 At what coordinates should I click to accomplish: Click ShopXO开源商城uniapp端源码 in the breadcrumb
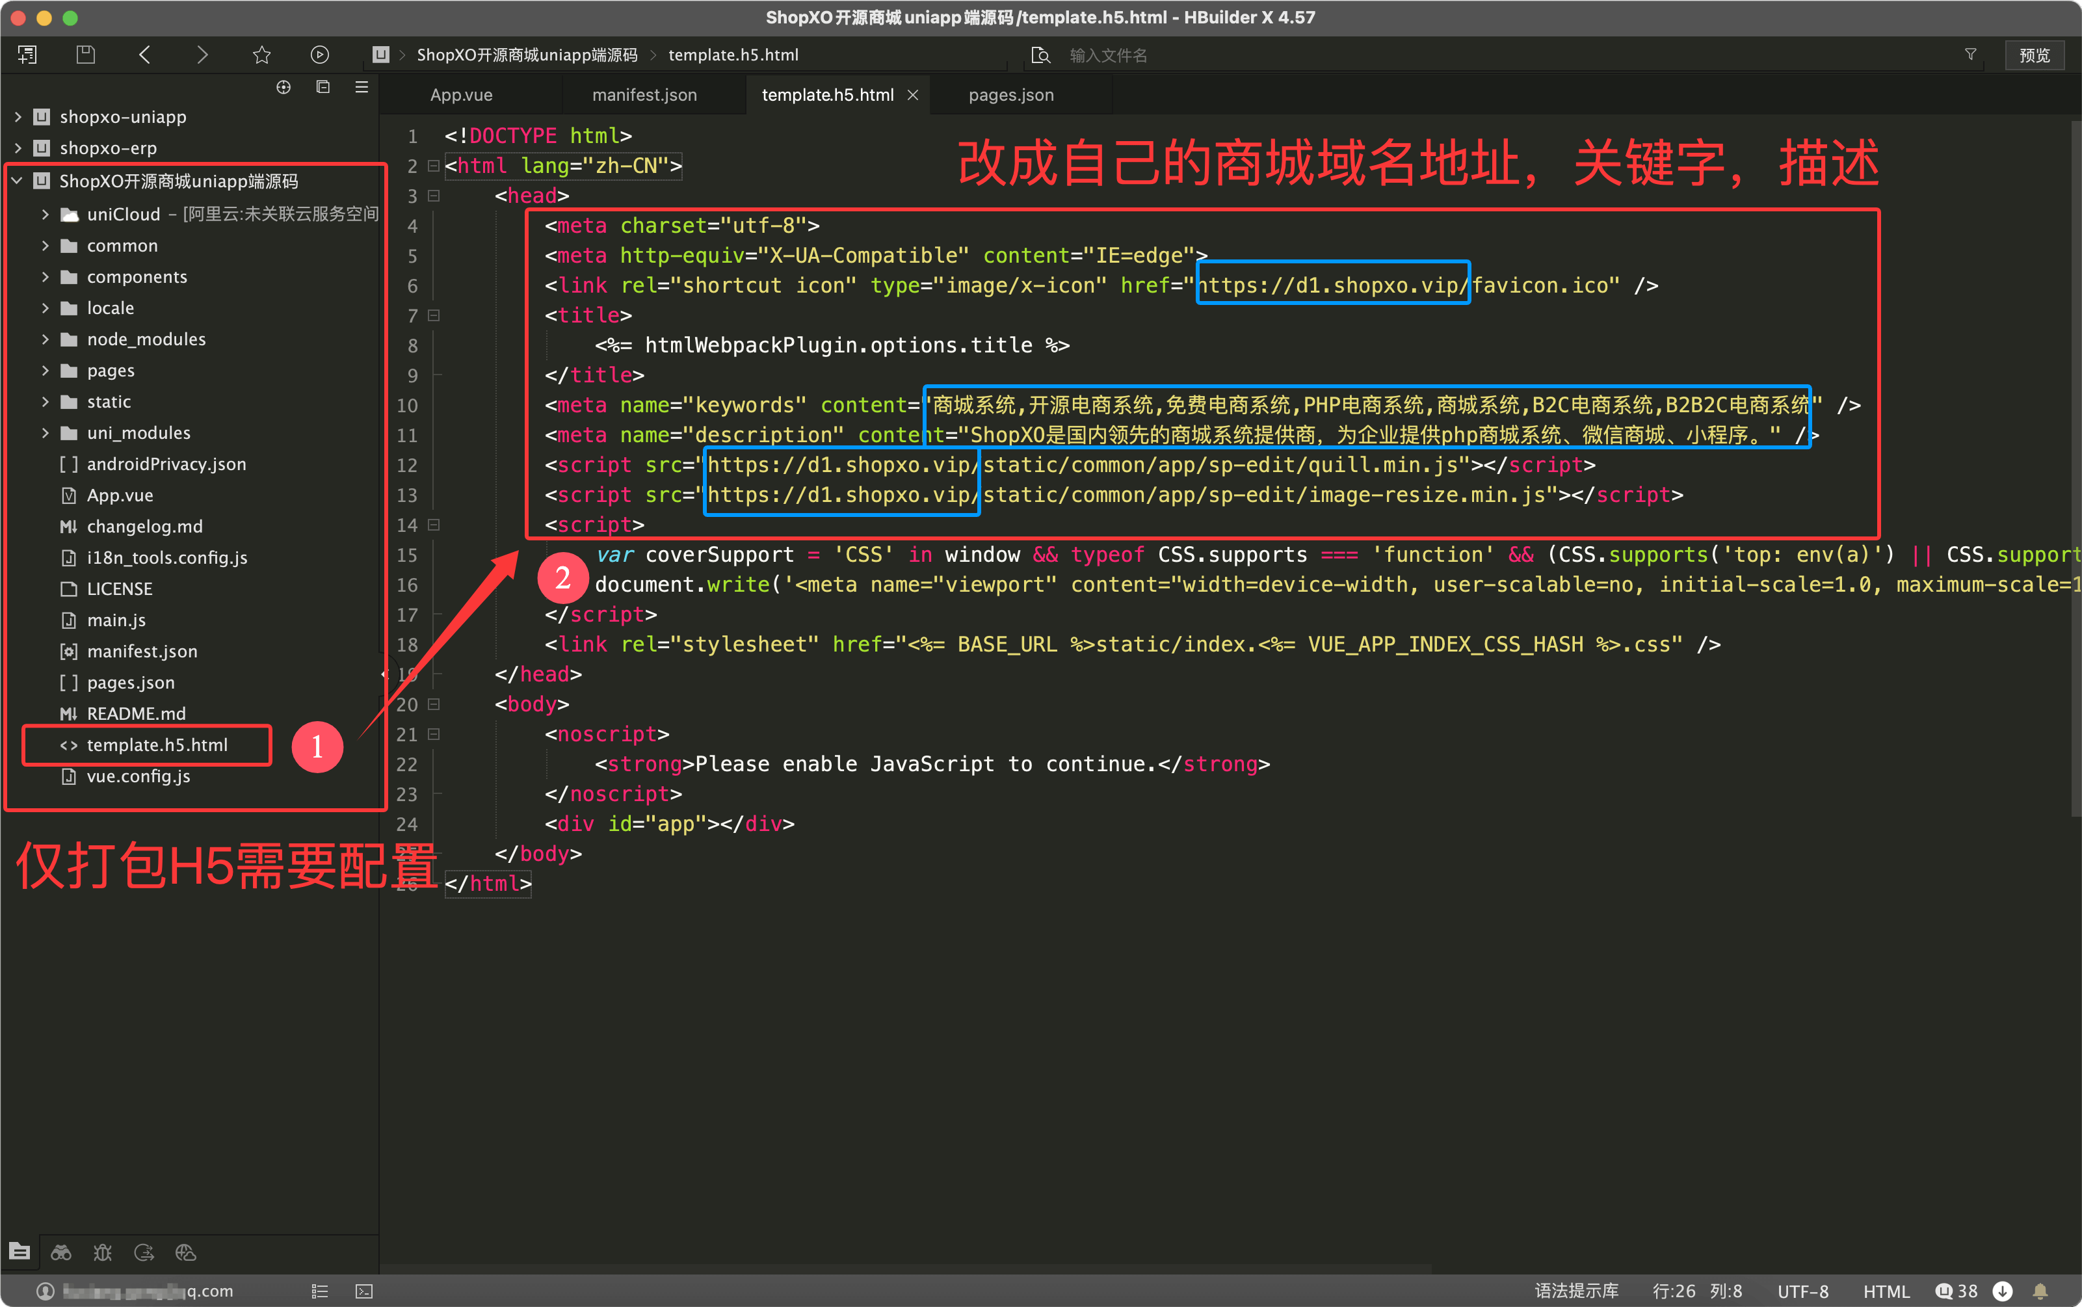click(x=527, y=55)
